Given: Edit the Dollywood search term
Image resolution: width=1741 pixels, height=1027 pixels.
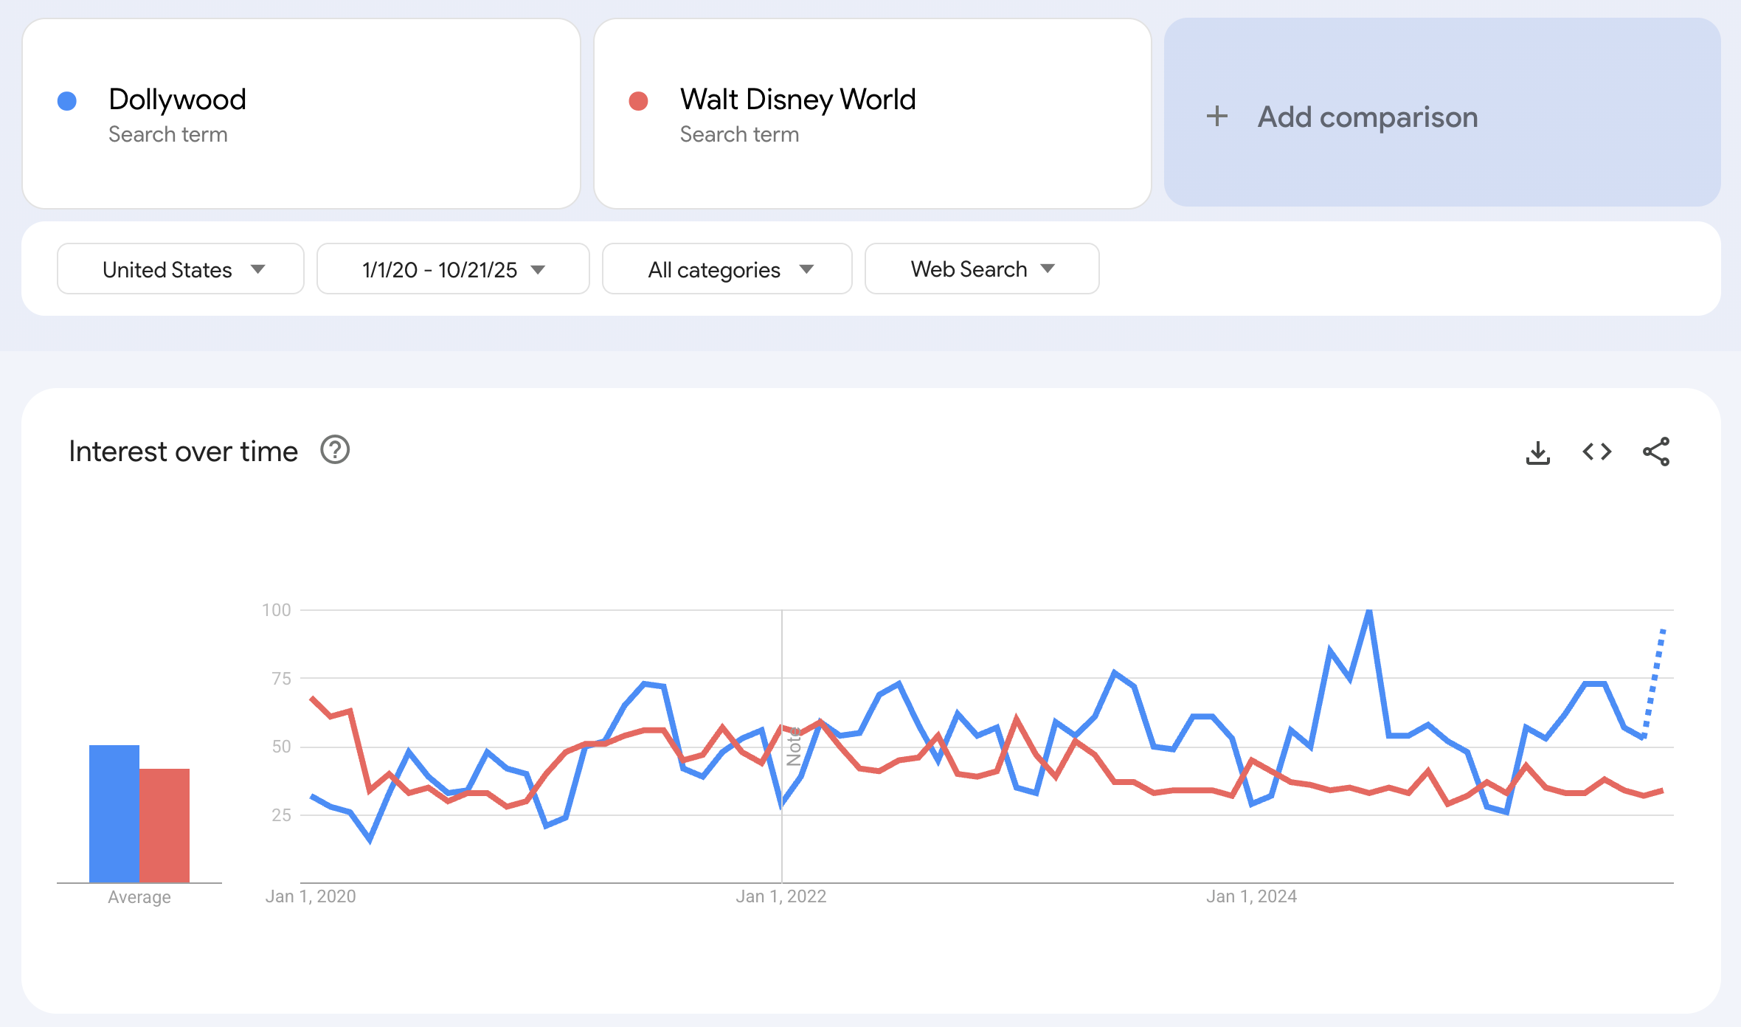Looking at the screenshot, I should tap(177, 100).
